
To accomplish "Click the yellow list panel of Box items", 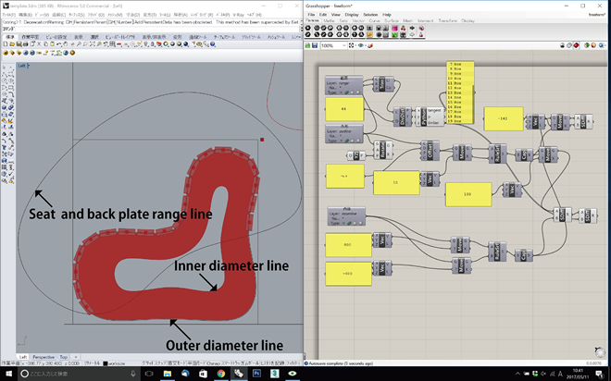I will tap(460, 92).
